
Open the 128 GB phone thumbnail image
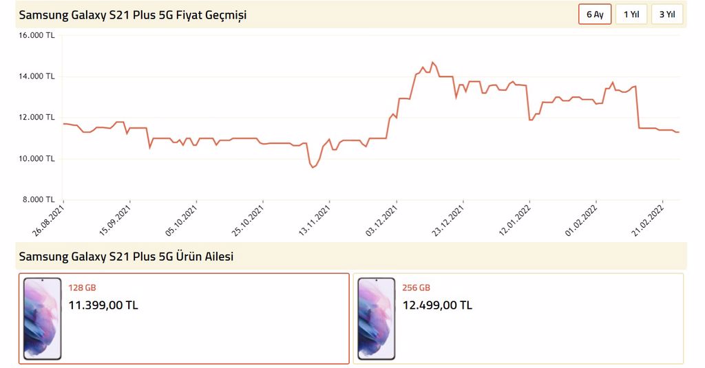pyautogui.click(x=42, y=318)
